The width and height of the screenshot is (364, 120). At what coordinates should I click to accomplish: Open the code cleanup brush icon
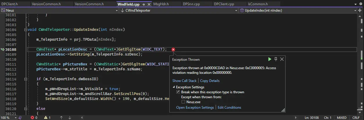[x=20, y=118]
